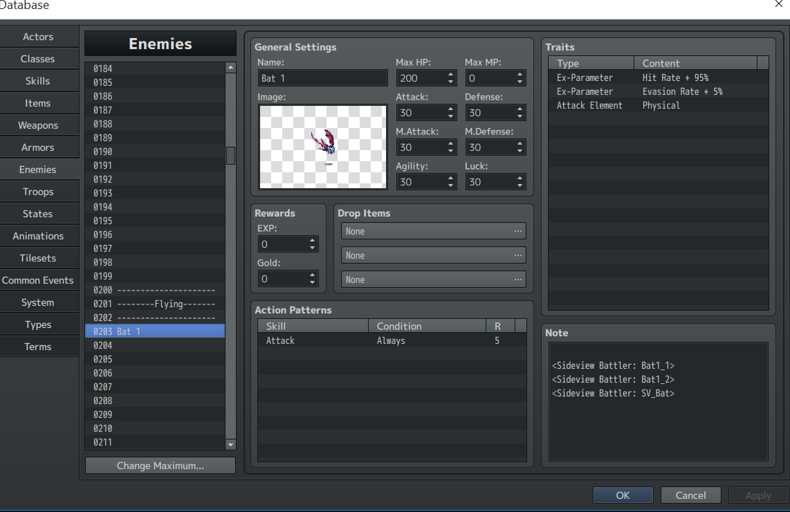Select enemy entry 0203 Bat 1
Viewport: 790px width, 512px height.
point(155,331)
